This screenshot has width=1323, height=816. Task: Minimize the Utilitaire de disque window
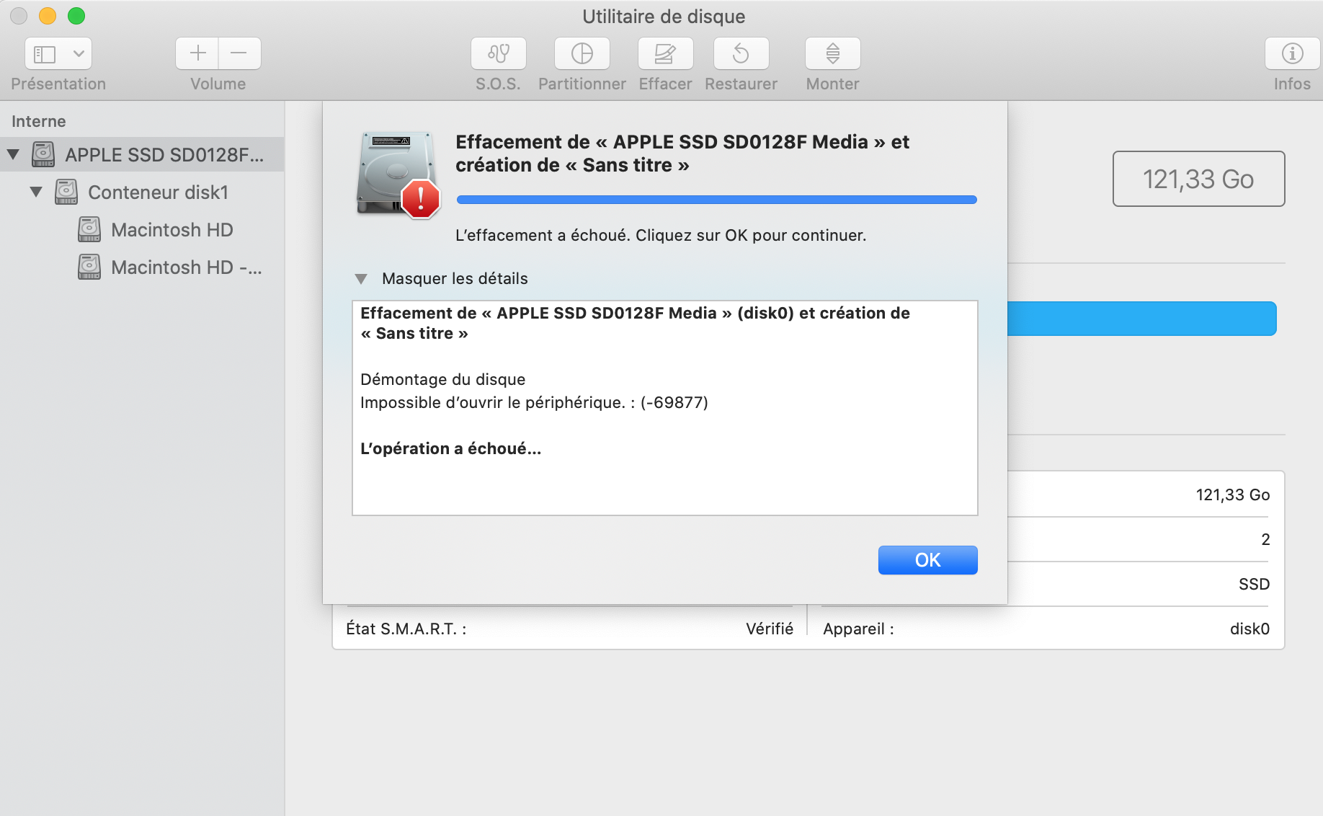click(48, 16)
